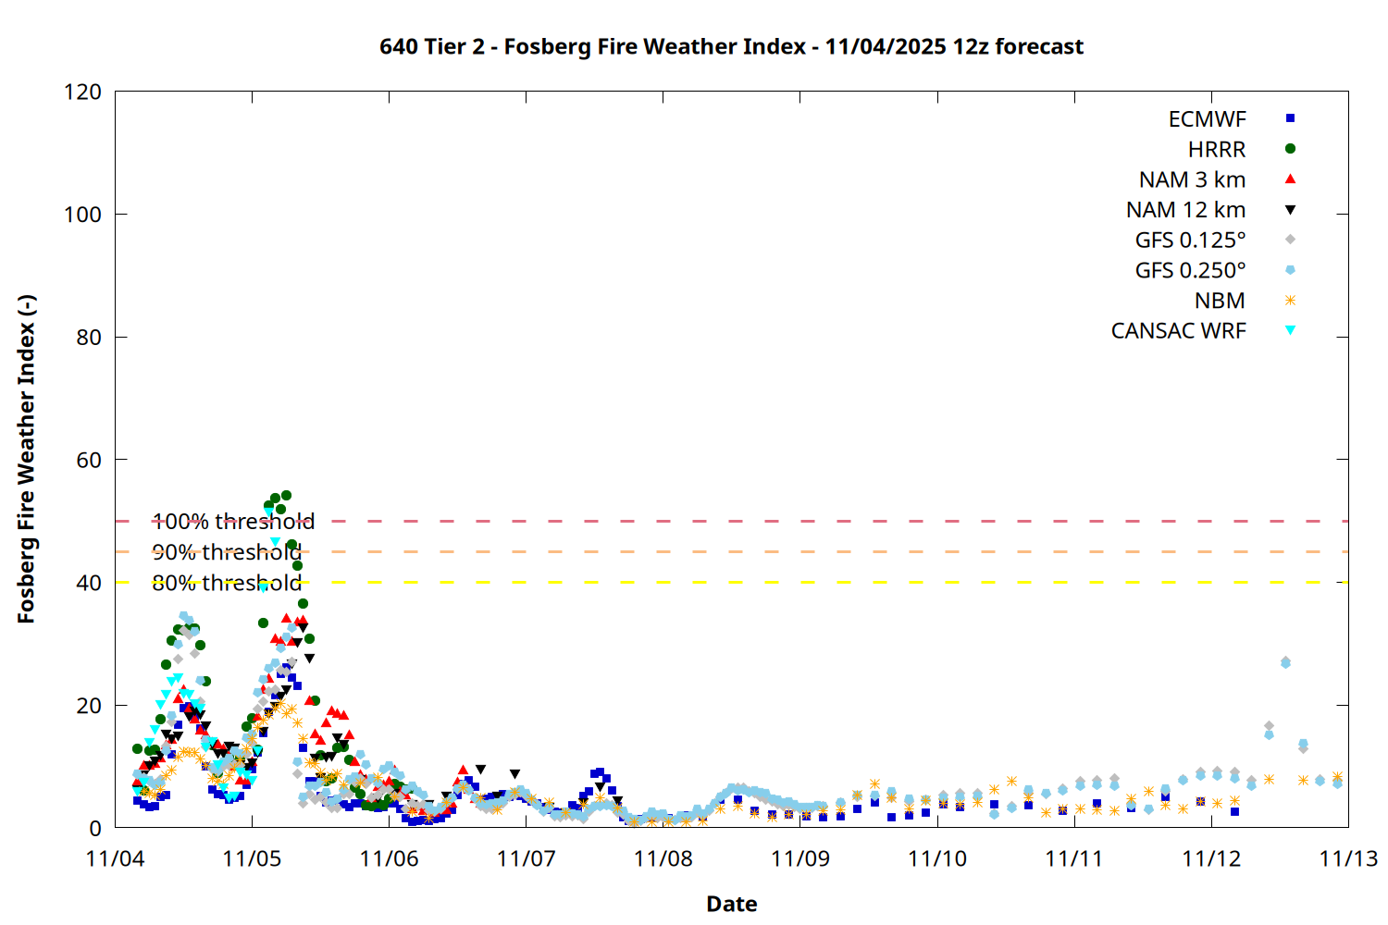Click the "80% threshold" line label
This screenshot has width=1388, height=925.
(x=227, y=583)
